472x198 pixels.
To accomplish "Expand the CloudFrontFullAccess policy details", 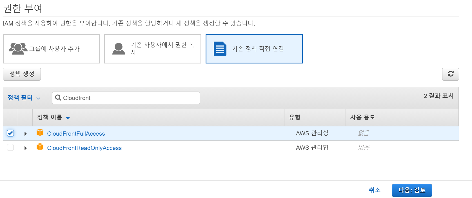I will [x=25, y=133].
